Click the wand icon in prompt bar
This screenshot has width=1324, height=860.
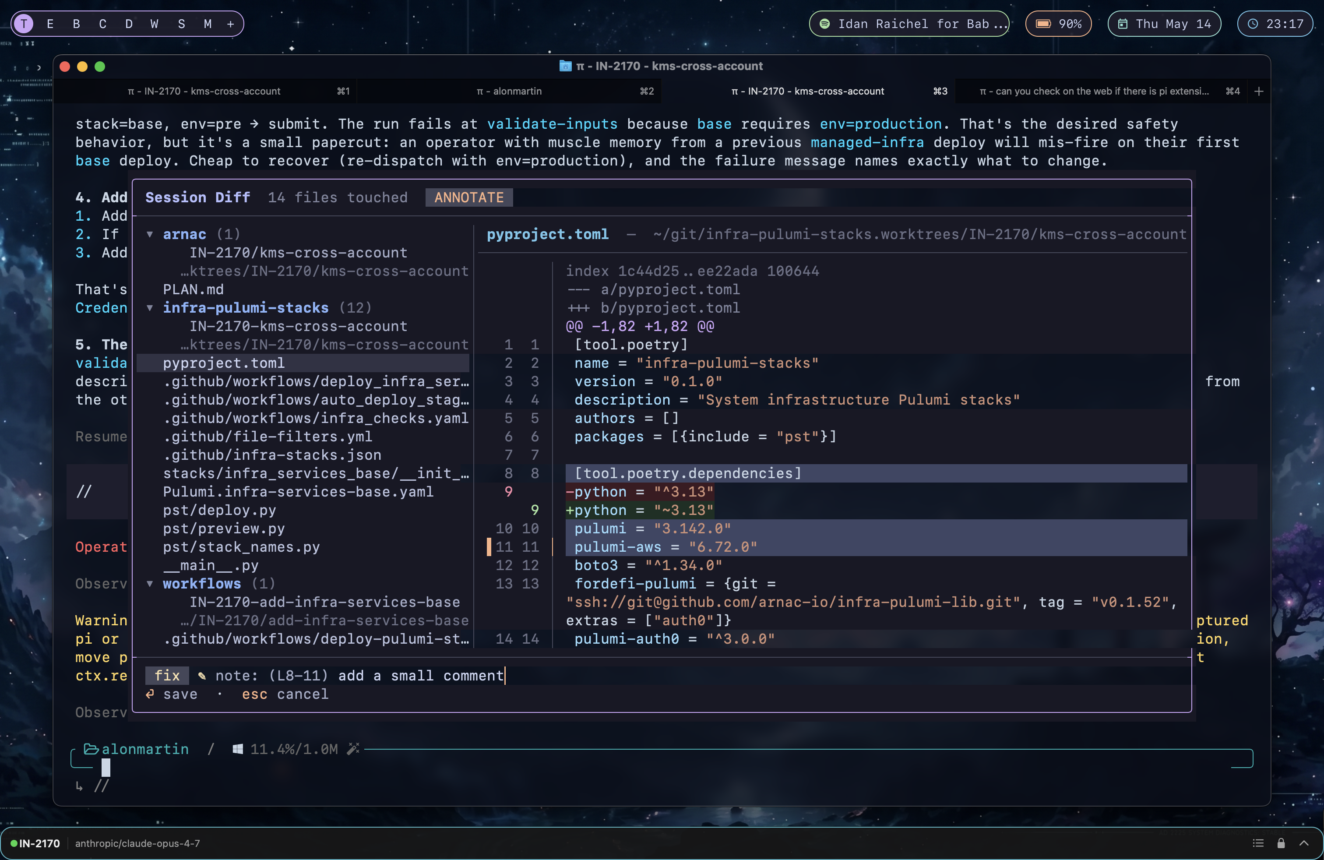click(353, 749)
